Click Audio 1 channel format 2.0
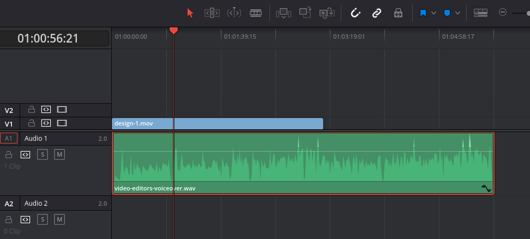 [x=103, y=139]
